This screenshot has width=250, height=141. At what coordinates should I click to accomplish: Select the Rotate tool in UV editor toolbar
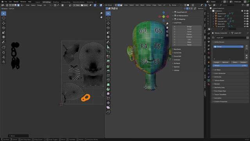coord(4,28)
